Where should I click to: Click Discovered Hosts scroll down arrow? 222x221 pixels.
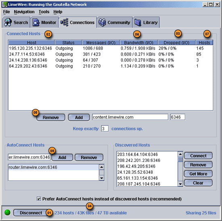click(180, 184)
